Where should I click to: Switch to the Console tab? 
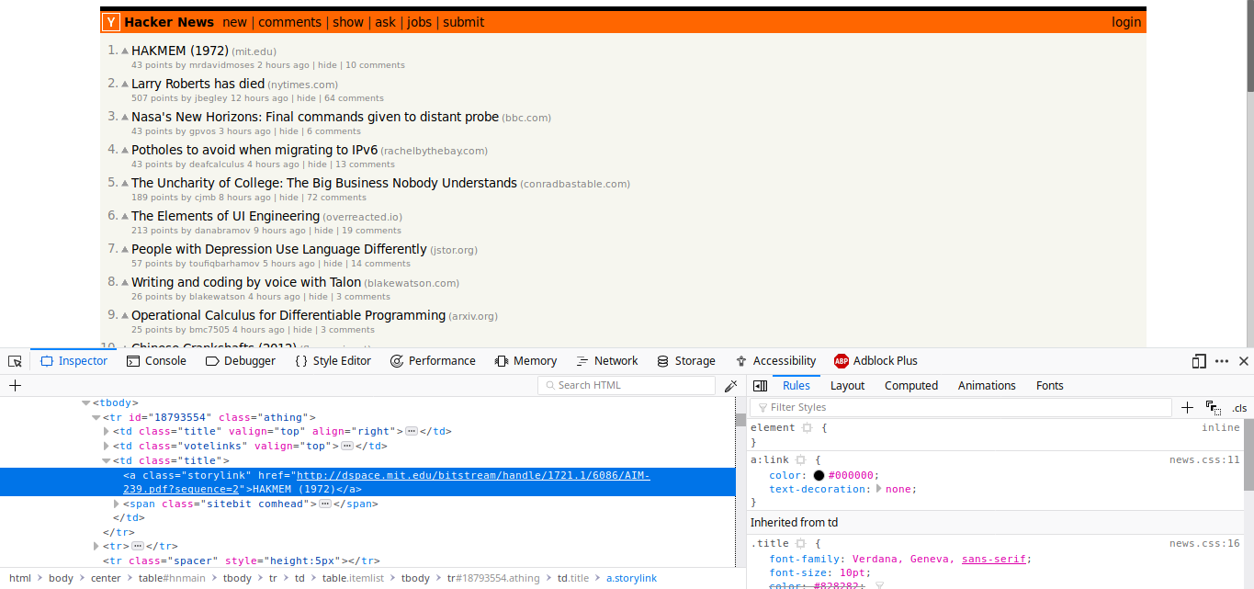coord(156,361)
